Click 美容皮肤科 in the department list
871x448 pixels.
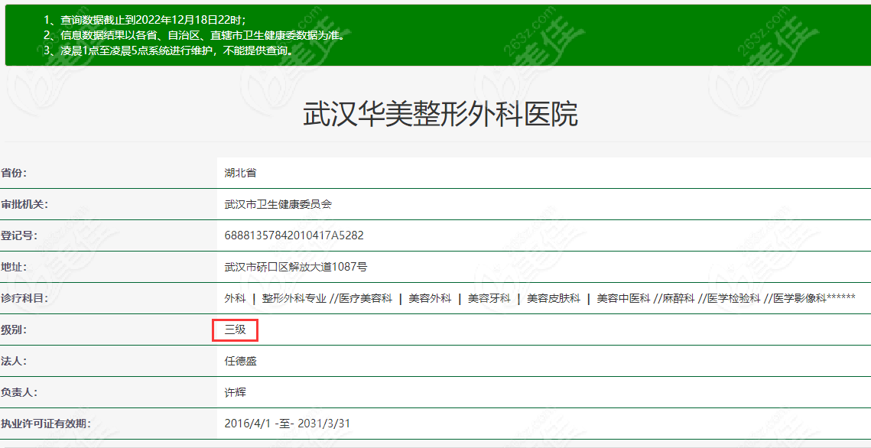pyautogui.click(x=553, y=298)
